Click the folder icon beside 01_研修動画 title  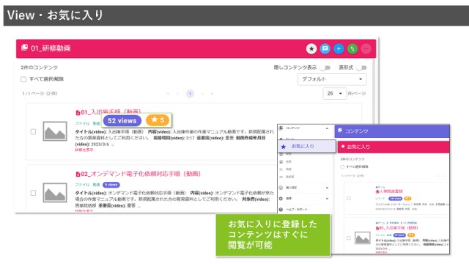[24, 48]
